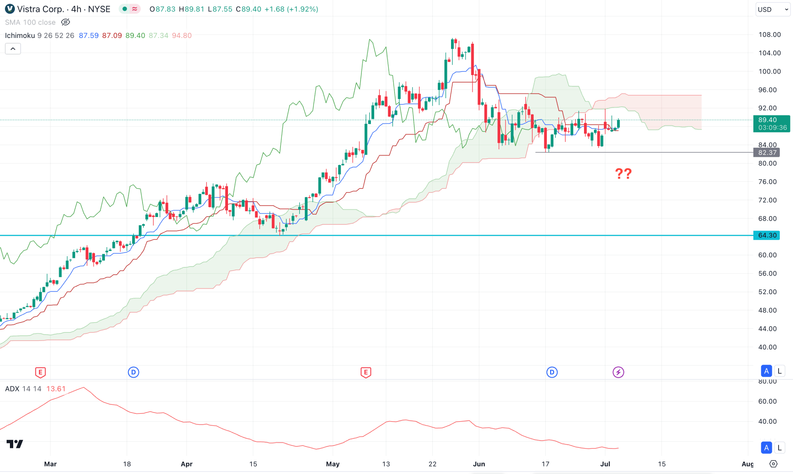The image size is (793, 474).
Task: Click the pink approximate-data indicator icon
Action: [135, 9]
